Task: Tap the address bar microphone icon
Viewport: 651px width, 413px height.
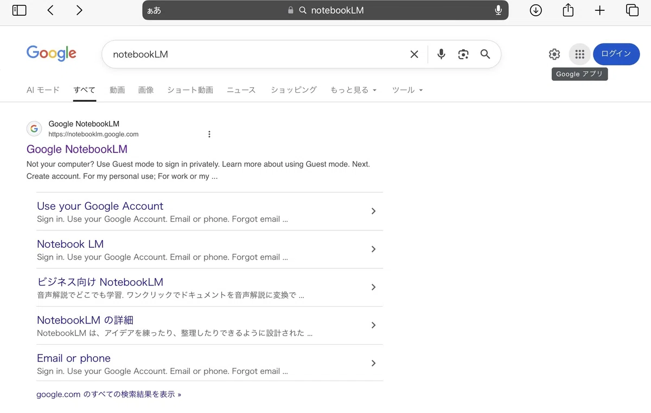Action: point(498,10)
